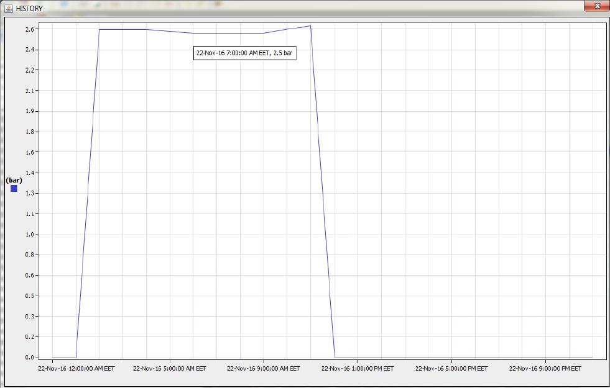This screenshot has height=388, width=610.
Task: Click the 22-Nov-16 9:00:00 AM EET axis label
Action: [x=264, y=368]
